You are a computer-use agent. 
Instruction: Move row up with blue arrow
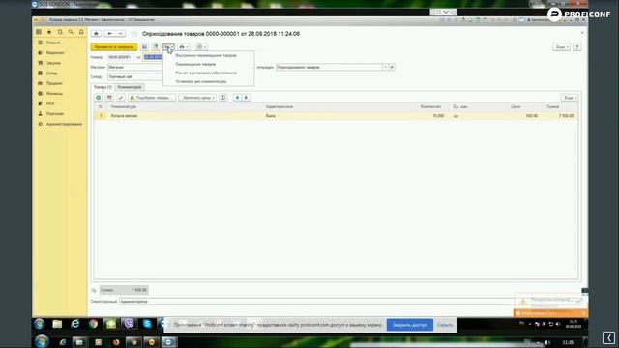237,98
